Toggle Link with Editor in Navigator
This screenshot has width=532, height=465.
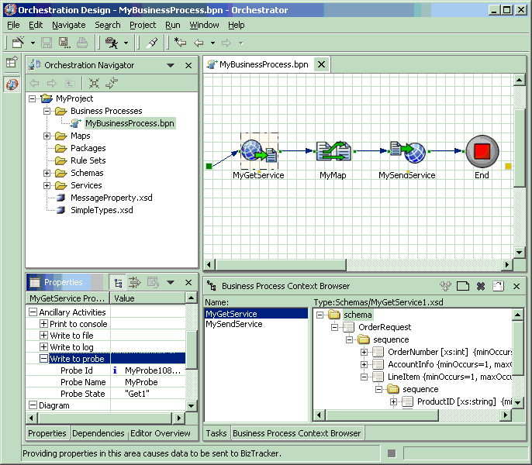112,83
